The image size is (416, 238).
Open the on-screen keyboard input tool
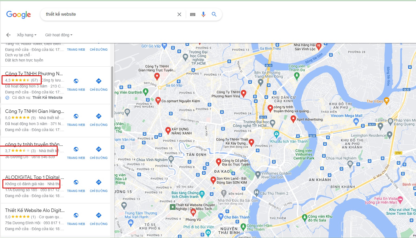(x=193, y=14)
